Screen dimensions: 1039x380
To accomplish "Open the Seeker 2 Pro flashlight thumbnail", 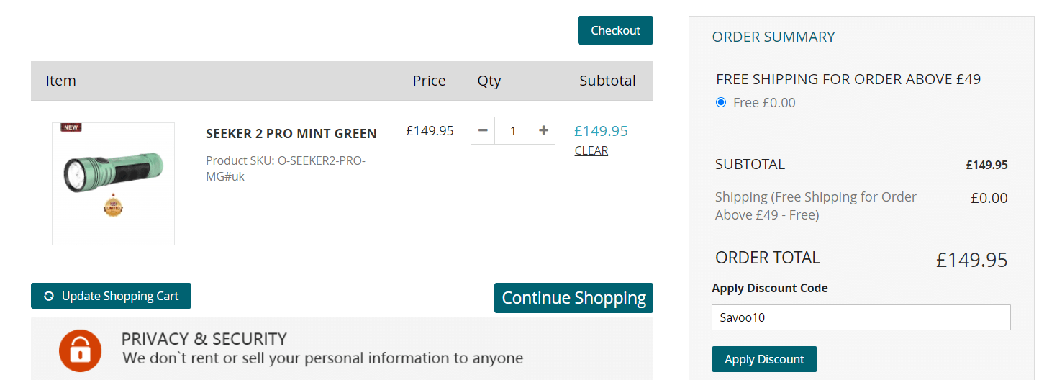I will click(x=113, y=184).
